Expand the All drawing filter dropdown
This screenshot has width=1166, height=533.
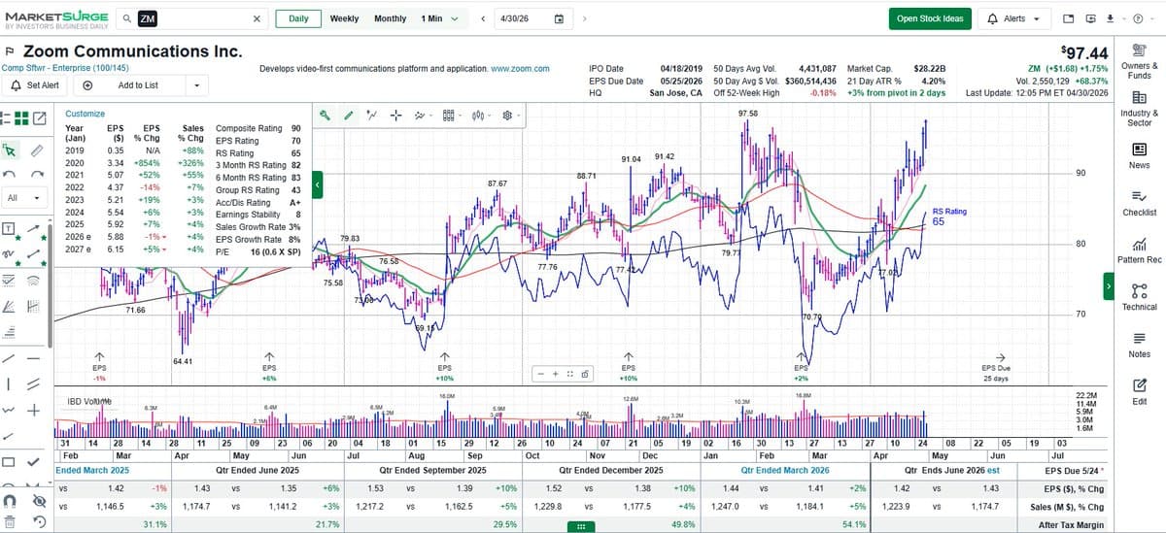[x=24, y=198]
